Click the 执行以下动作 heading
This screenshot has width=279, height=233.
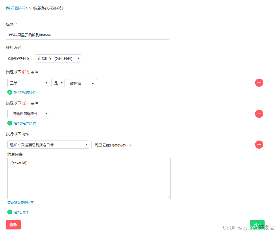pos(17,134)
